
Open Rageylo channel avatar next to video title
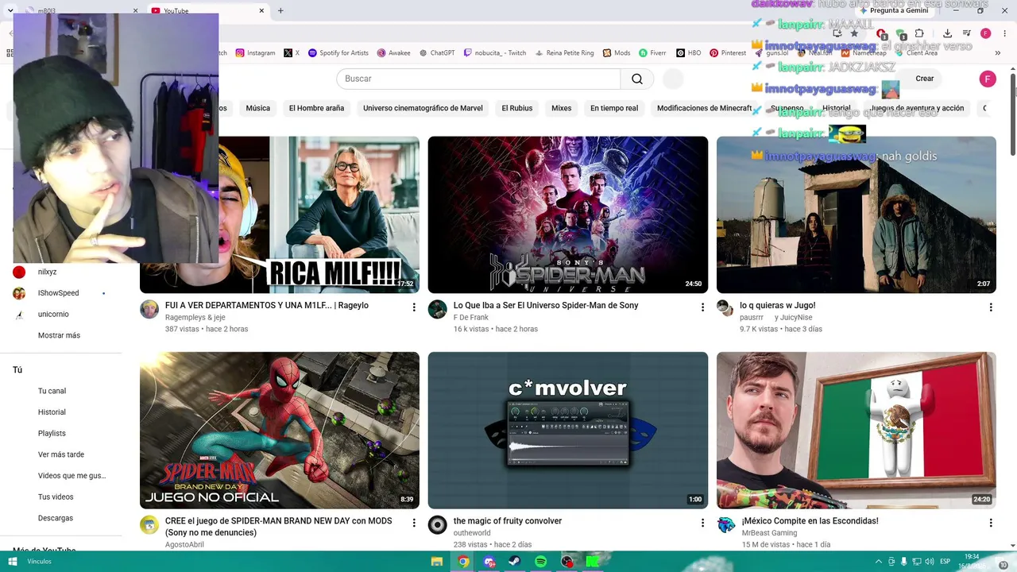tap(149, 309)
